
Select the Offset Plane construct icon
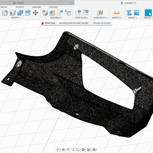coord(100,13)
